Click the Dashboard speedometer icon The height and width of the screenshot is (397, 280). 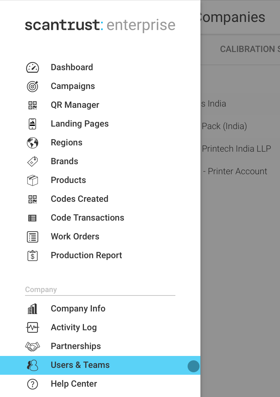[32, 67]
